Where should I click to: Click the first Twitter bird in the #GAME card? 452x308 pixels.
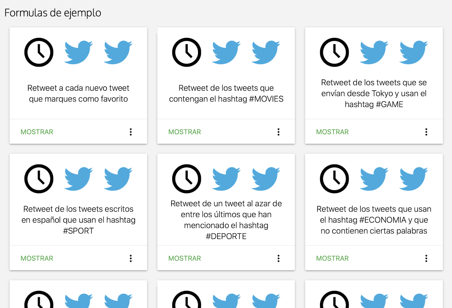pos(374,52)
